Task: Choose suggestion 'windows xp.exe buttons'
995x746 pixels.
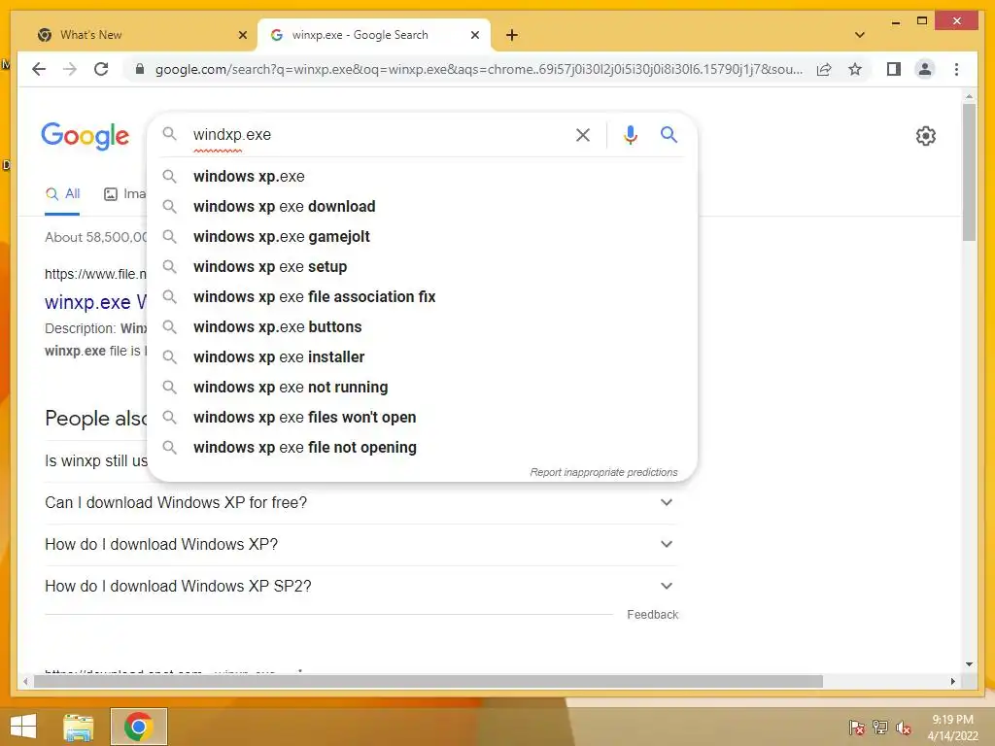Action: click(422, 326)
